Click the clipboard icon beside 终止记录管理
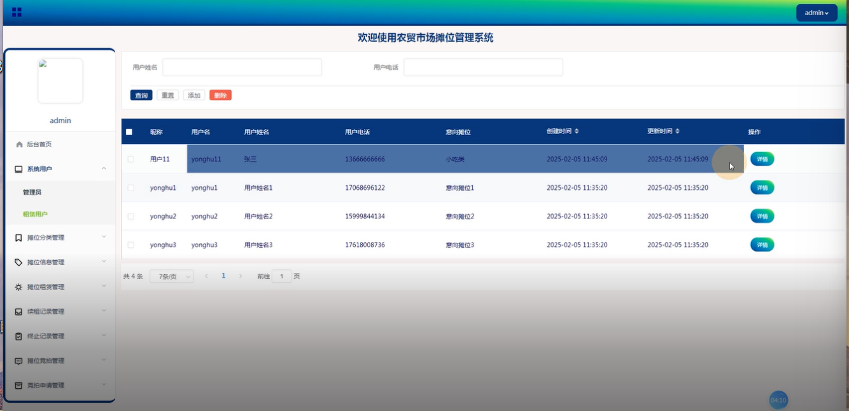Image resolution: width=849 pixels, height=411 pixels. coord(19,337)
